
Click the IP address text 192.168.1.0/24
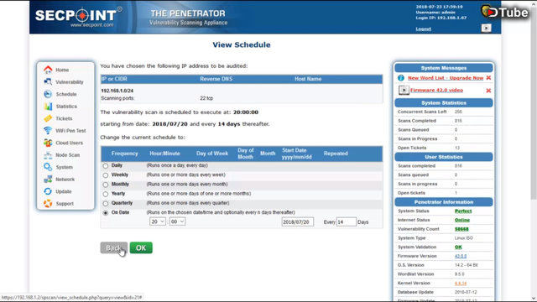click(117, 91)
